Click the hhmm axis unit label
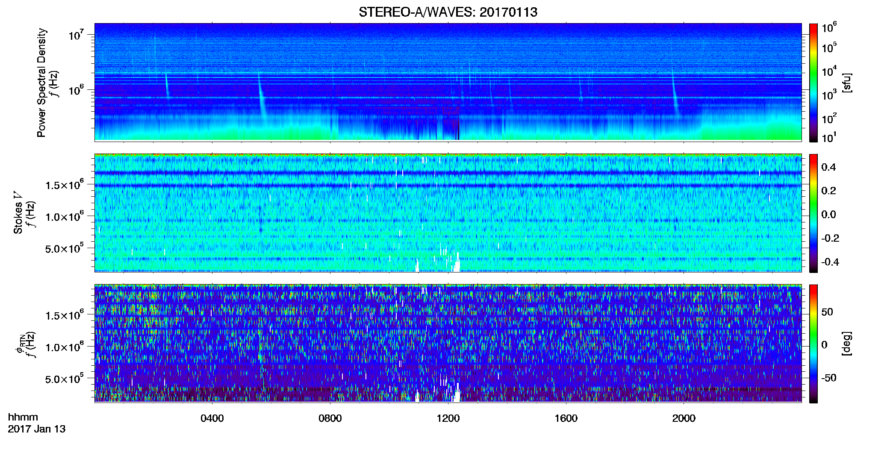896x462 pixels. pyautogui.click(x=23, y=417)
